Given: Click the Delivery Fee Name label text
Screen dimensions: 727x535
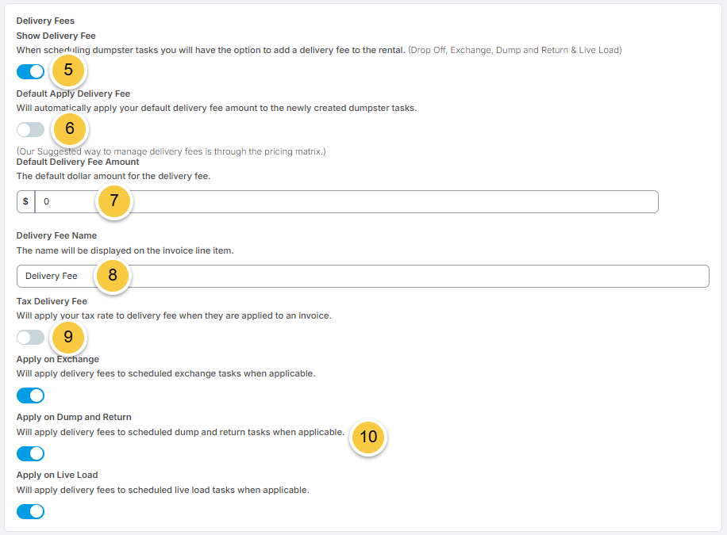Looking at the screenshot, I should pyautogui.click(x=56, y=235).
